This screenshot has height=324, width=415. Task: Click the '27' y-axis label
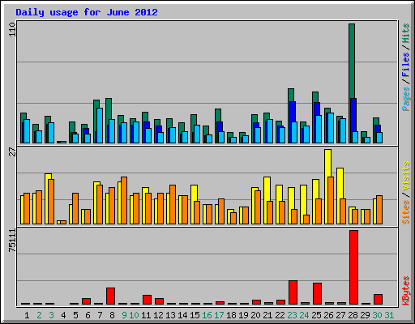click(x=12, y=152)
